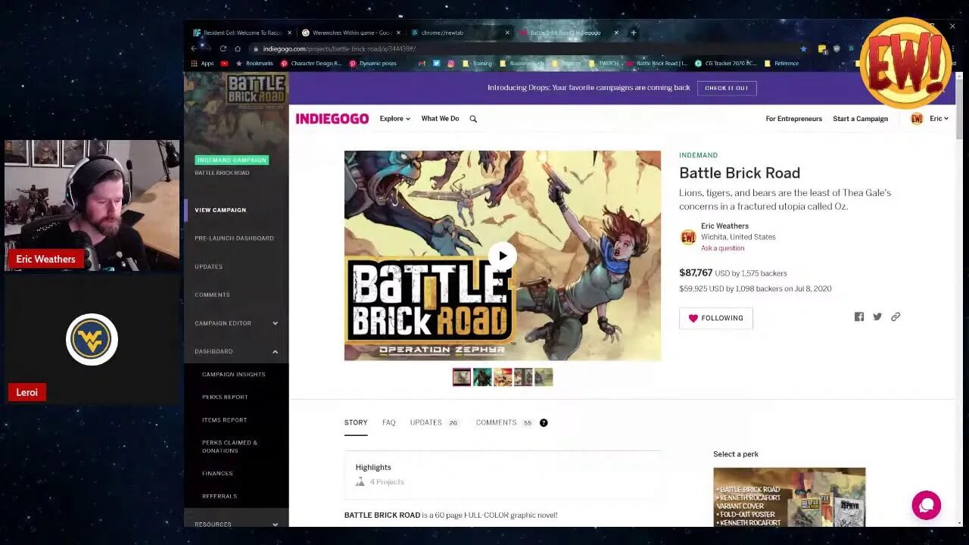Expand the Explore dropdown
969x545 pixels.
tap(395, 119)
